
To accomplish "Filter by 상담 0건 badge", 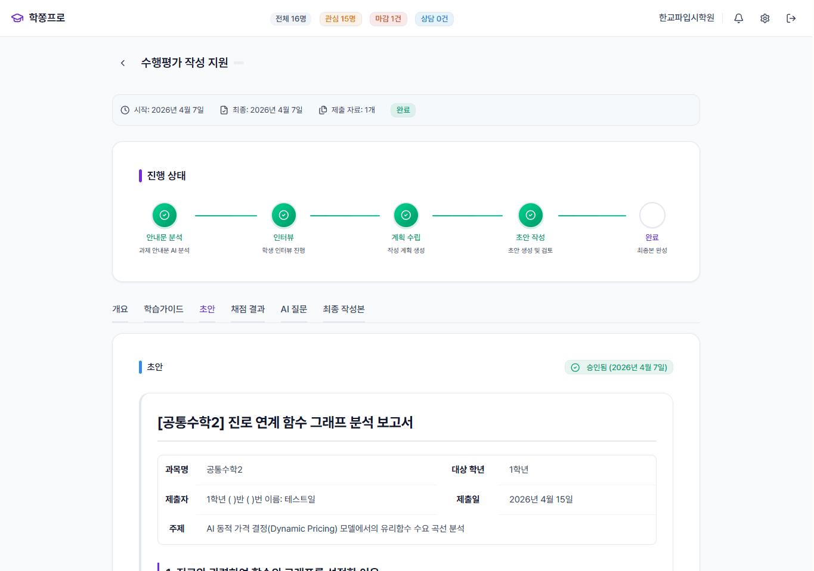I will coord(434,19).
